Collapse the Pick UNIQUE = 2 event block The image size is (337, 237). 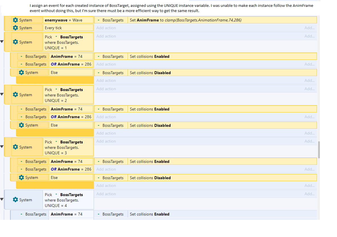pyautogui.click(x=2, y=94)
